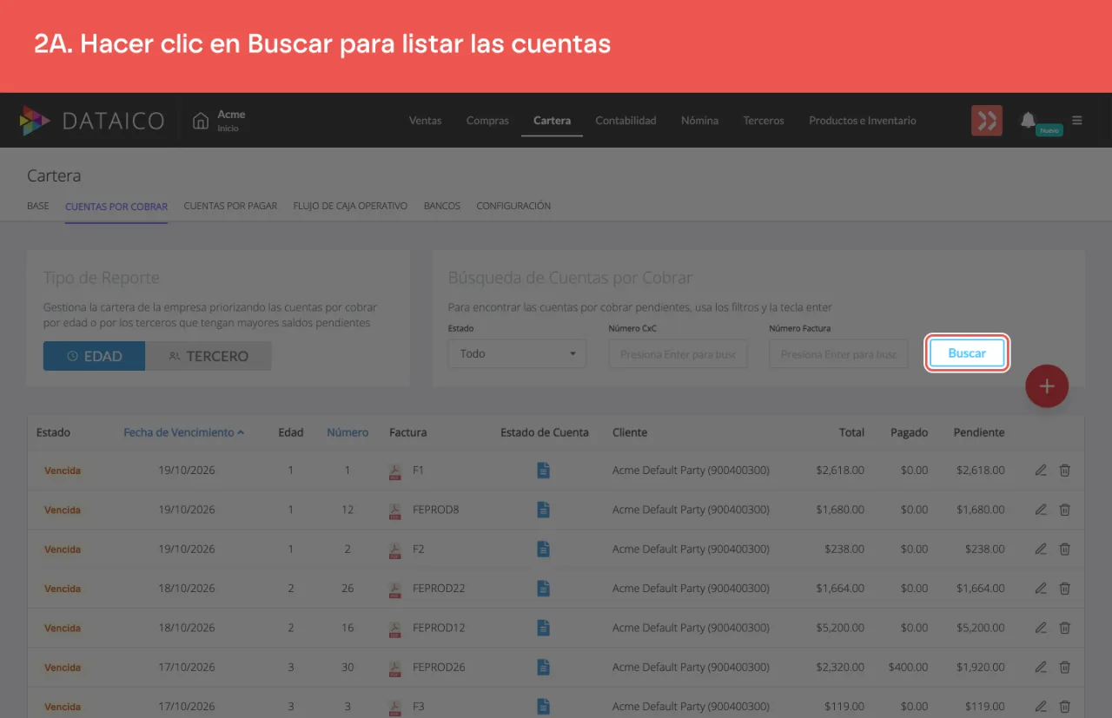
Task: Open the hamburger menu icon
Action: click(x=1077, y=121)
